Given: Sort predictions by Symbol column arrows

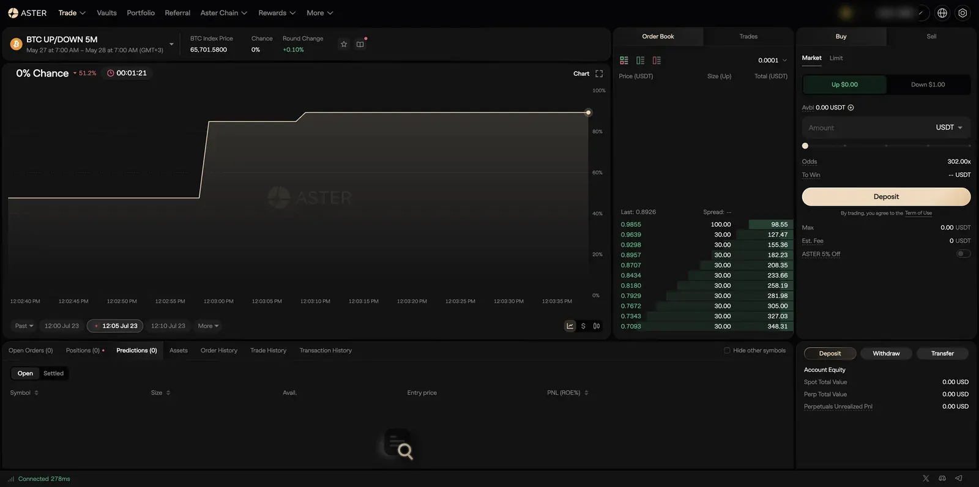Looking at the screenshot, I should coord(36,393).
